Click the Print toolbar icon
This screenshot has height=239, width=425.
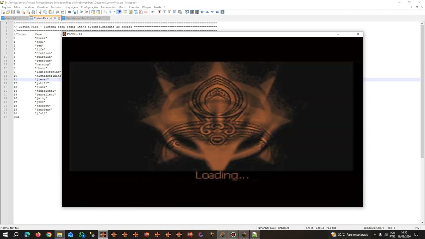(33, 12)
